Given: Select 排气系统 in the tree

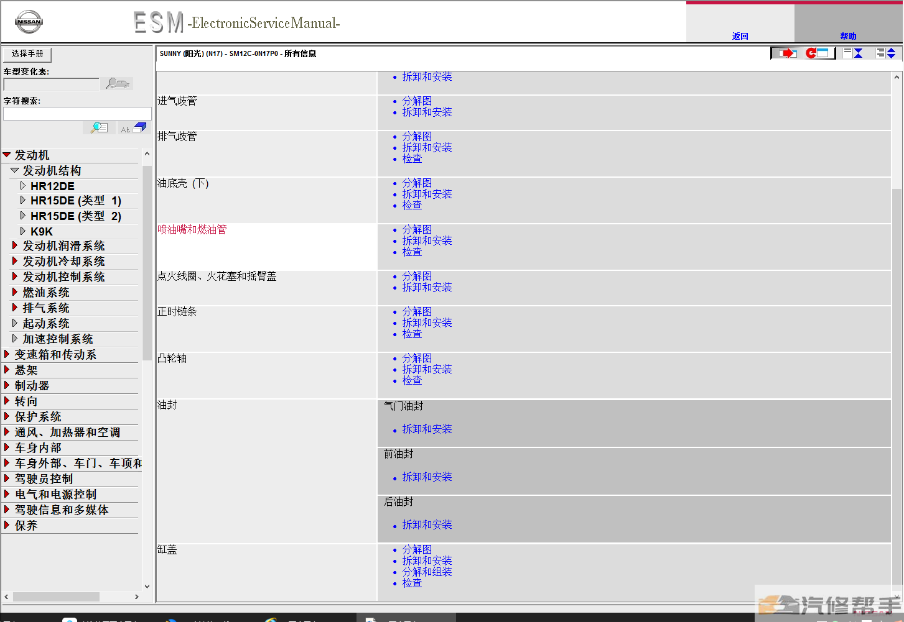Looking at the screenshot, I should [x=46, y=308].
